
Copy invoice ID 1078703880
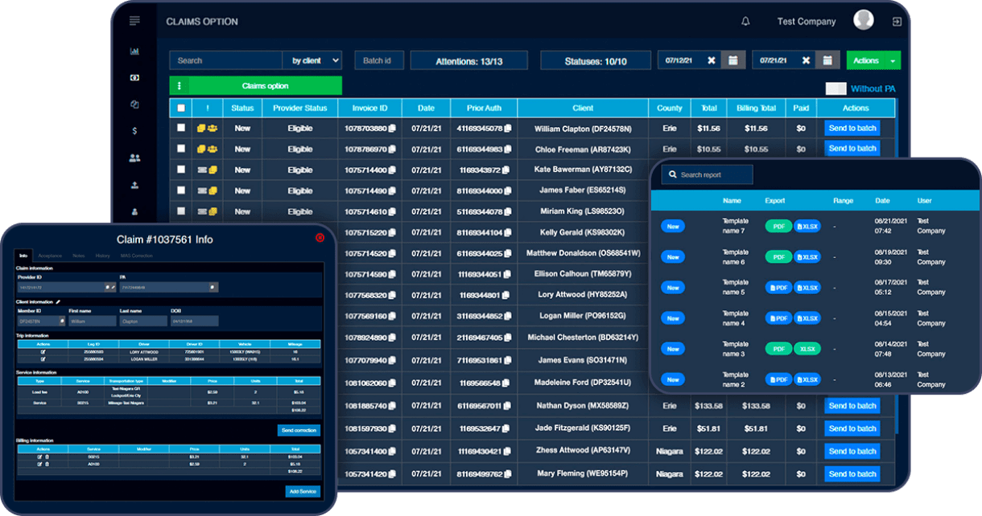coord(393,129)
